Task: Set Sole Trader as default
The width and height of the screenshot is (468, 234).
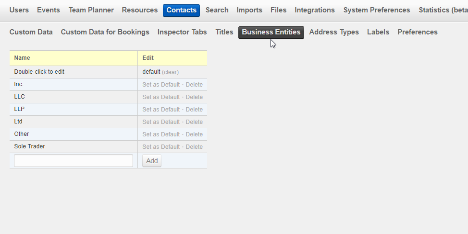Action: [161, 147]
